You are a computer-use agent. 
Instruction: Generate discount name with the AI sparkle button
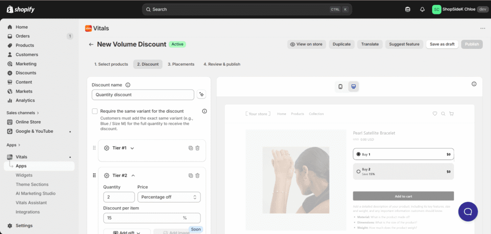201,94
